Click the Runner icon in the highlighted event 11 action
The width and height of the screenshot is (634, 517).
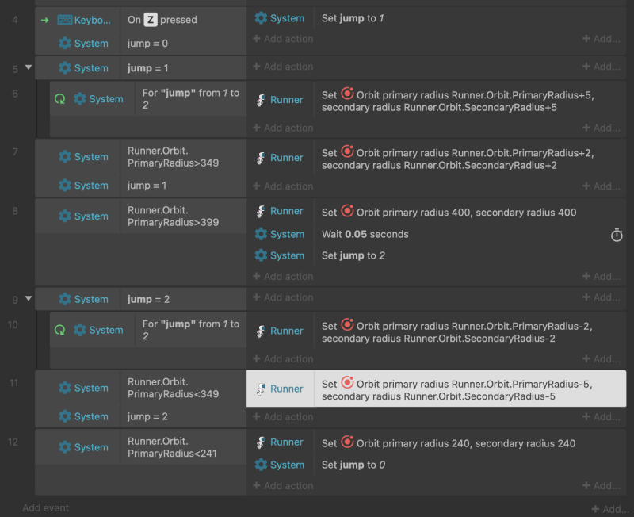coord(261,389)
